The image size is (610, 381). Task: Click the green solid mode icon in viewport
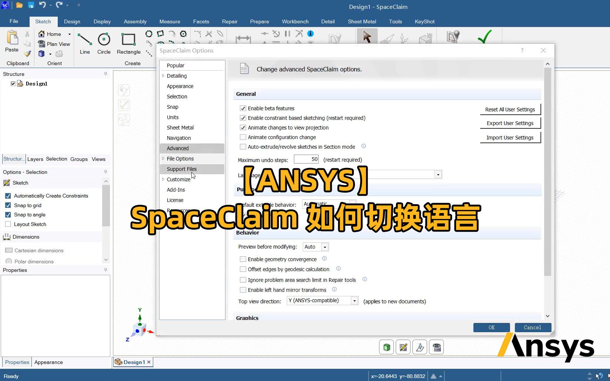(x=386, y=347)
